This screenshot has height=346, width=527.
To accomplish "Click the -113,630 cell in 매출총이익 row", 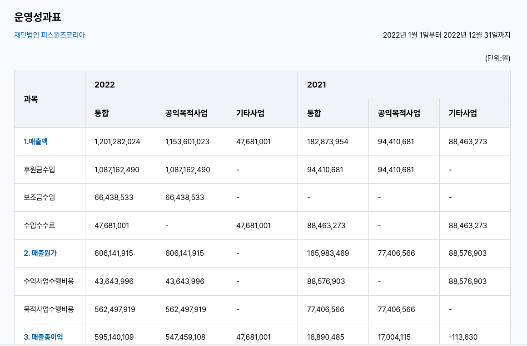I will click(x=463, y=337).
